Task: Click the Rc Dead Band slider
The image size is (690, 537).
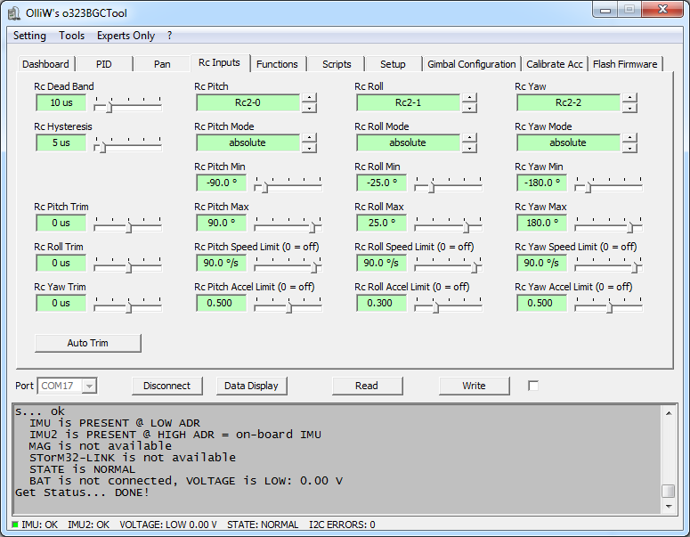Action: 128,104
